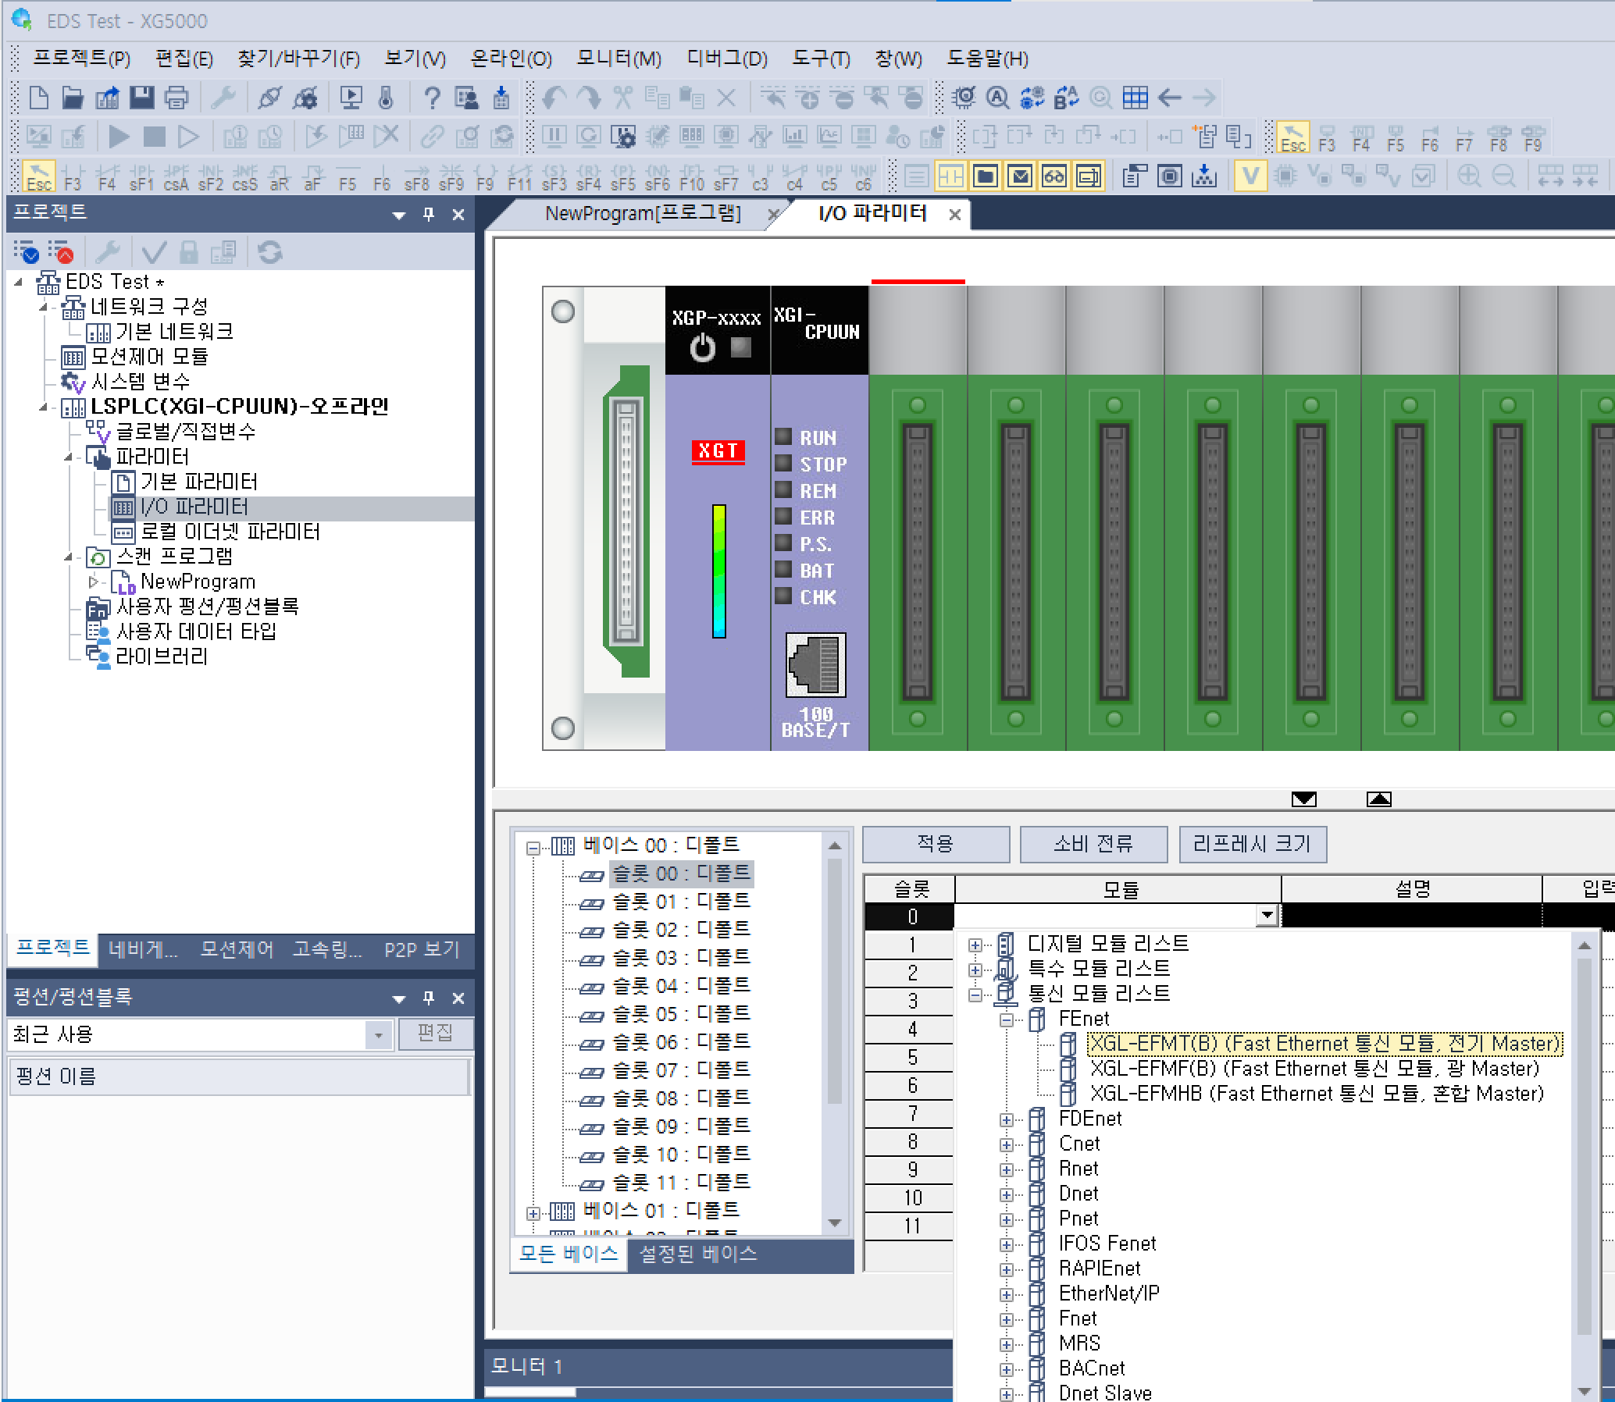Run the PLC program

[x=118, y=135]
